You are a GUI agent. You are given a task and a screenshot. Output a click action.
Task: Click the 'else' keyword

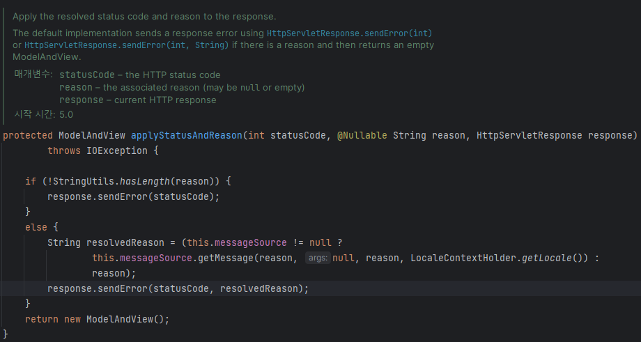coord(36,227)
